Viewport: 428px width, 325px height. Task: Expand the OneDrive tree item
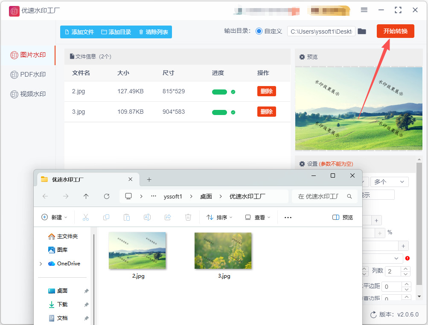pos(41,264)
